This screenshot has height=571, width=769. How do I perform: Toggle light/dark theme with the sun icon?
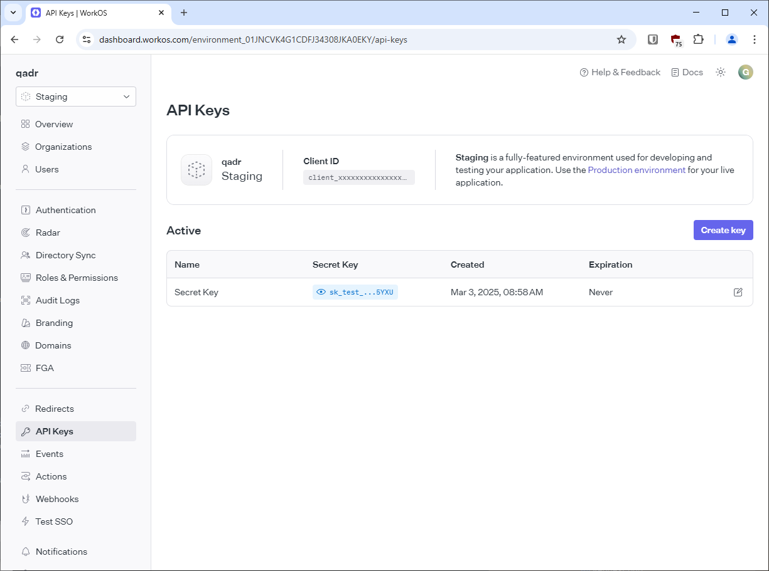tap(720, 72)
